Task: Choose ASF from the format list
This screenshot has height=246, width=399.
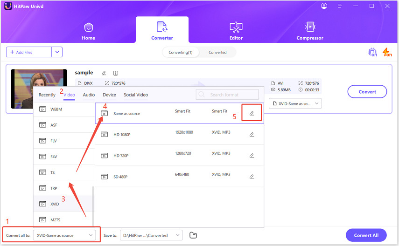Action: [64, 125]
